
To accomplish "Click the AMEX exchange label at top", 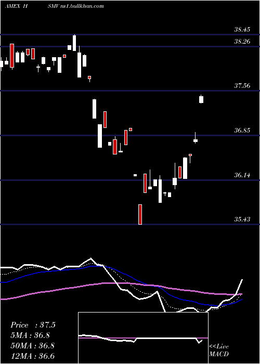I will (x=12, y=6).
